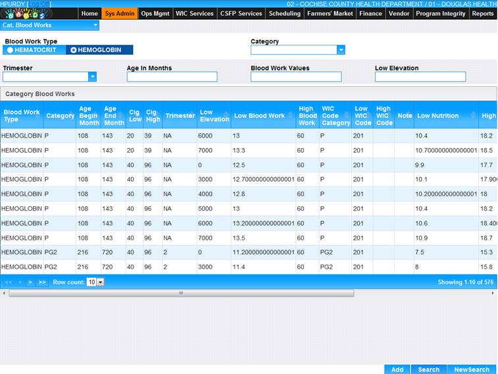The width and height of the screenshot is (498, 374).
Task: Open the Vendor menu
Action: [399, 14]
